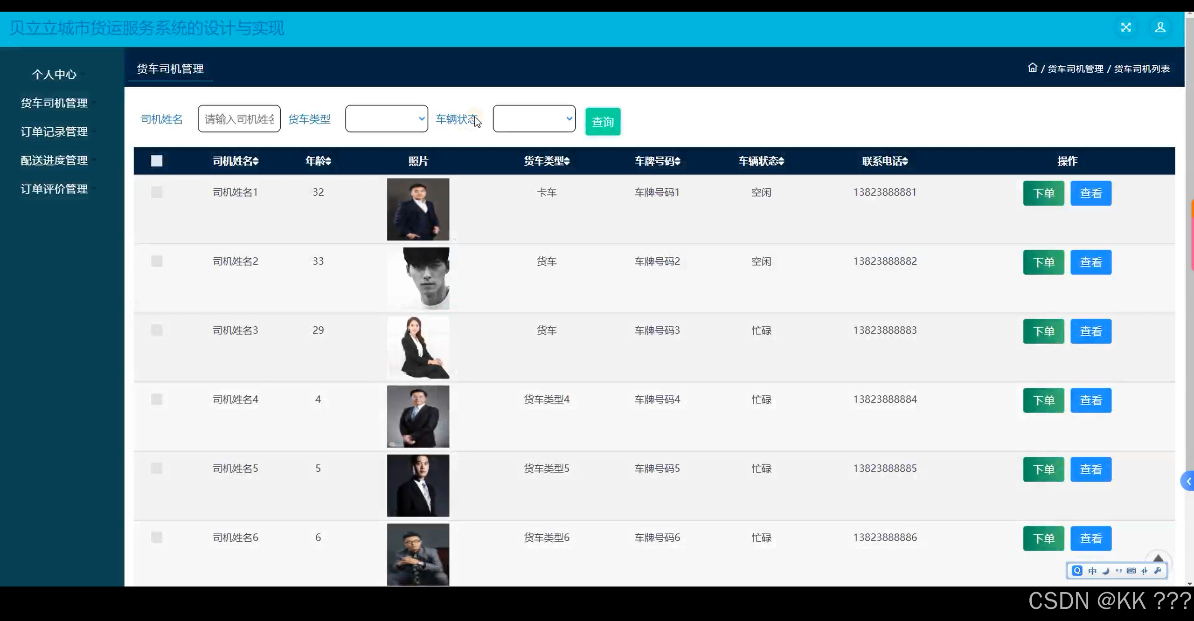Click 查看 button for 司机姓名2
The height and width of the screenshot is (621, 1194).
click(x=1091, y=262)
